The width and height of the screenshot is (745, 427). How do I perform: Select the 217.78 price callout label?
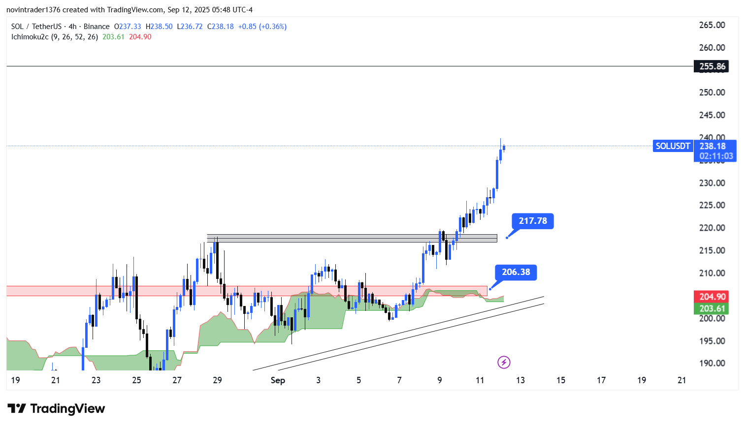[x=533, y=221]
